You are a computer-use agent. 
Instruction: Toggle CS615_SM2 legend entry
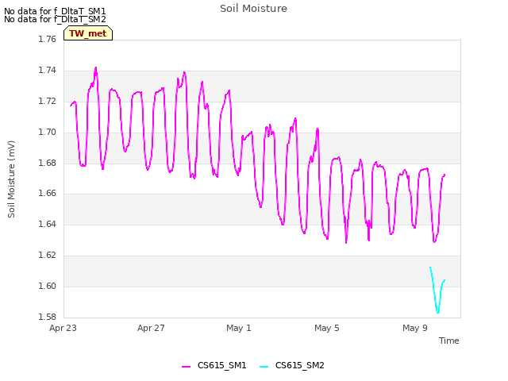point(292,365)
